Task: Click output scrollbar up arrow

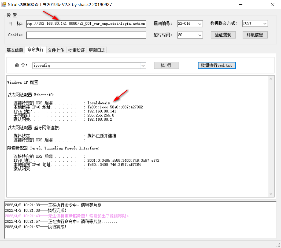Action: point(271,79)
